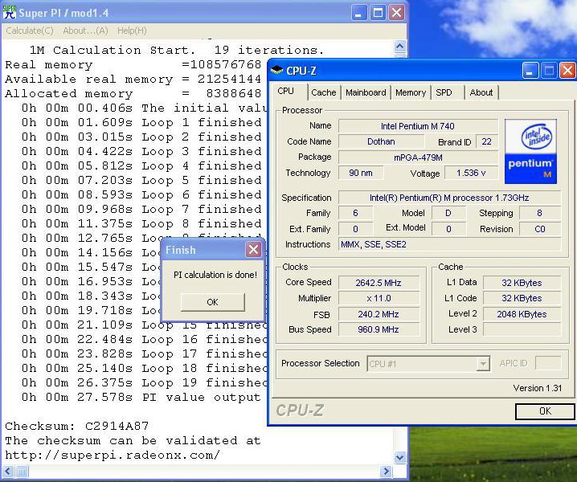Click the Core Speed value 2642.5 MHz
Image resolution: width=577 pixels, height=482 pixels.
pos(379,283)
